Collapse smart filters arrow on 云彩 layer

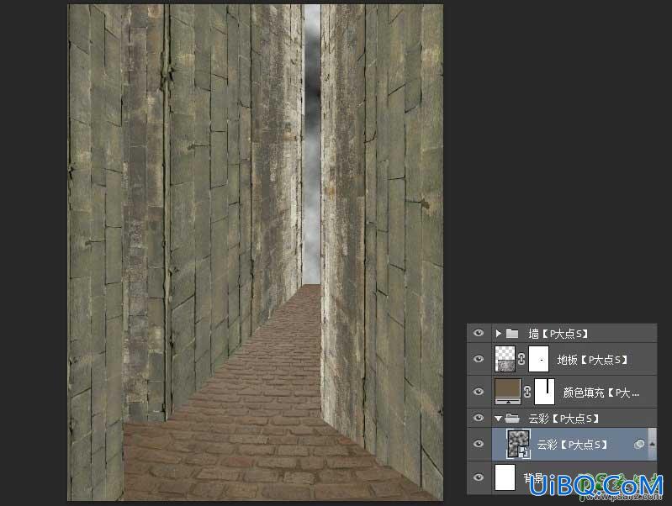tap(653, 445)
